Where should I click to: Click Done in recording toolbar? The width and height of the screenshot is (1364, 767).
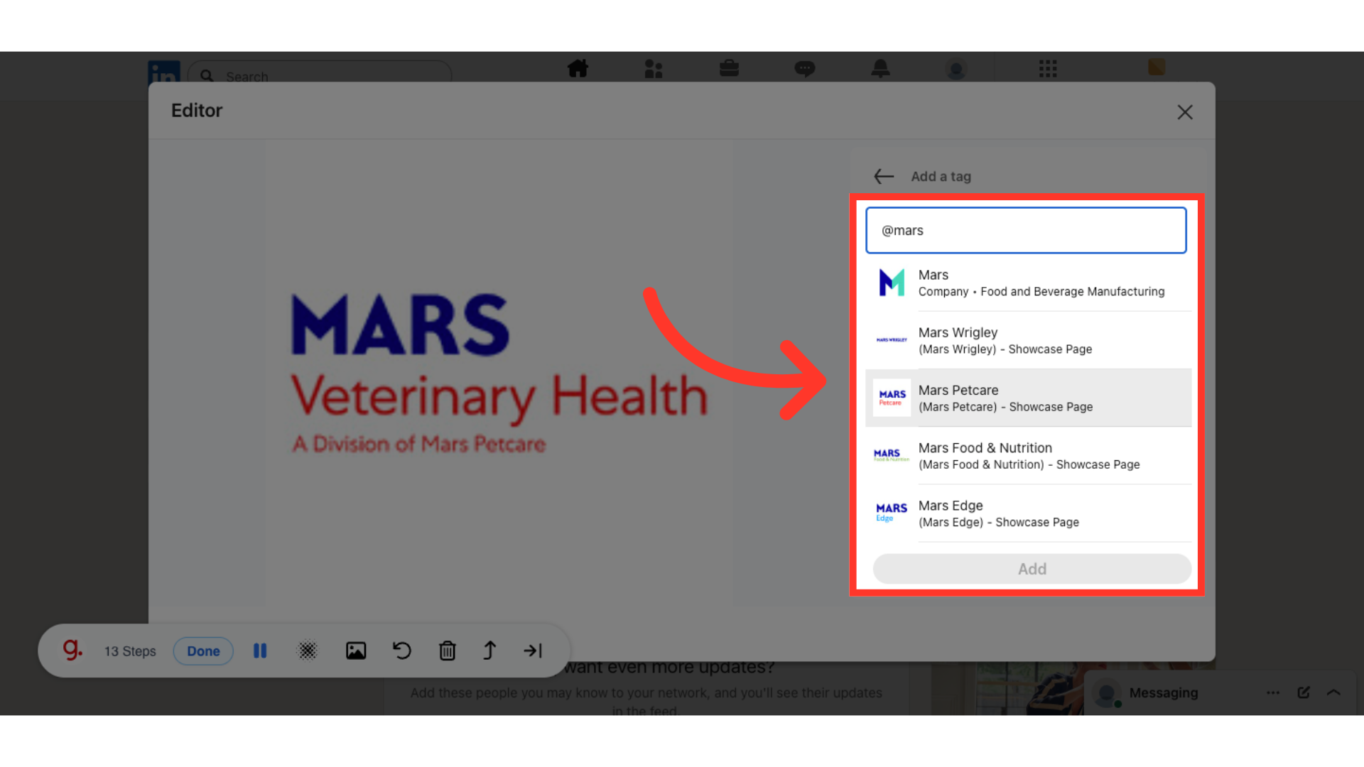[x=203, y=651]
